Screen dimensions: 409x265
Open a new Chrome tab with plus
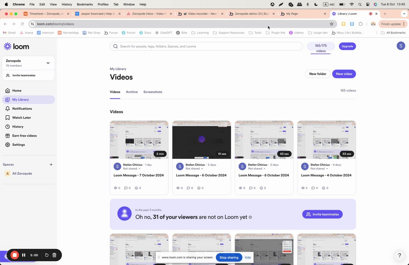point(385,14)
